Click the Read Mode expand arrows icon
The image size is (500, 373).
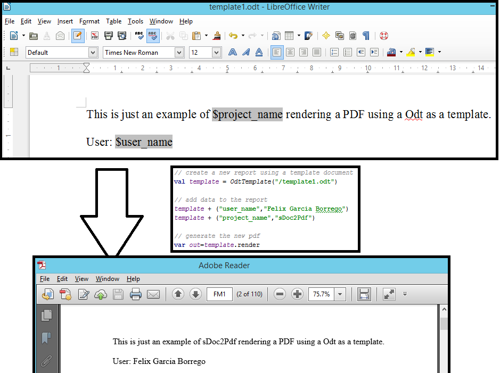[x=389, y=294]
